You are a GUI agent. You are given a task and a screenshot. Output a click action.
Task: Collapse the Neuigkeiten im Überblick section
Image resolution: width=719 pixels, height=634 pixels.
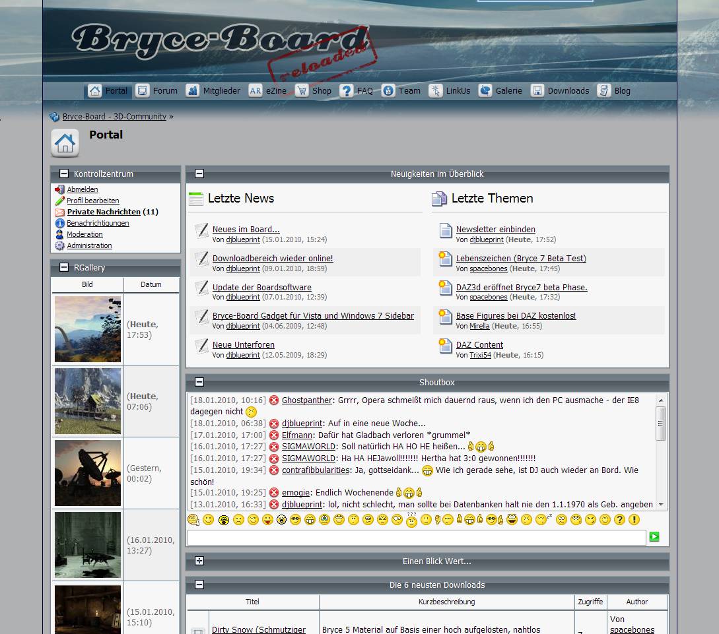[199, 174]
